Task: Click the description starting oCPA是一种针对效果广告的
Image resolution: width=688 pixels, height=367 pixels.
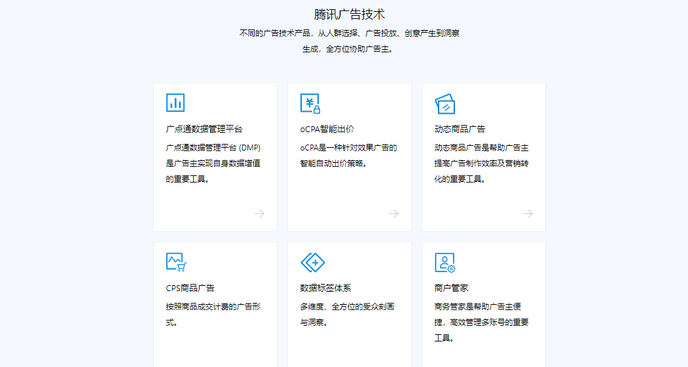Action: [348, 156]
